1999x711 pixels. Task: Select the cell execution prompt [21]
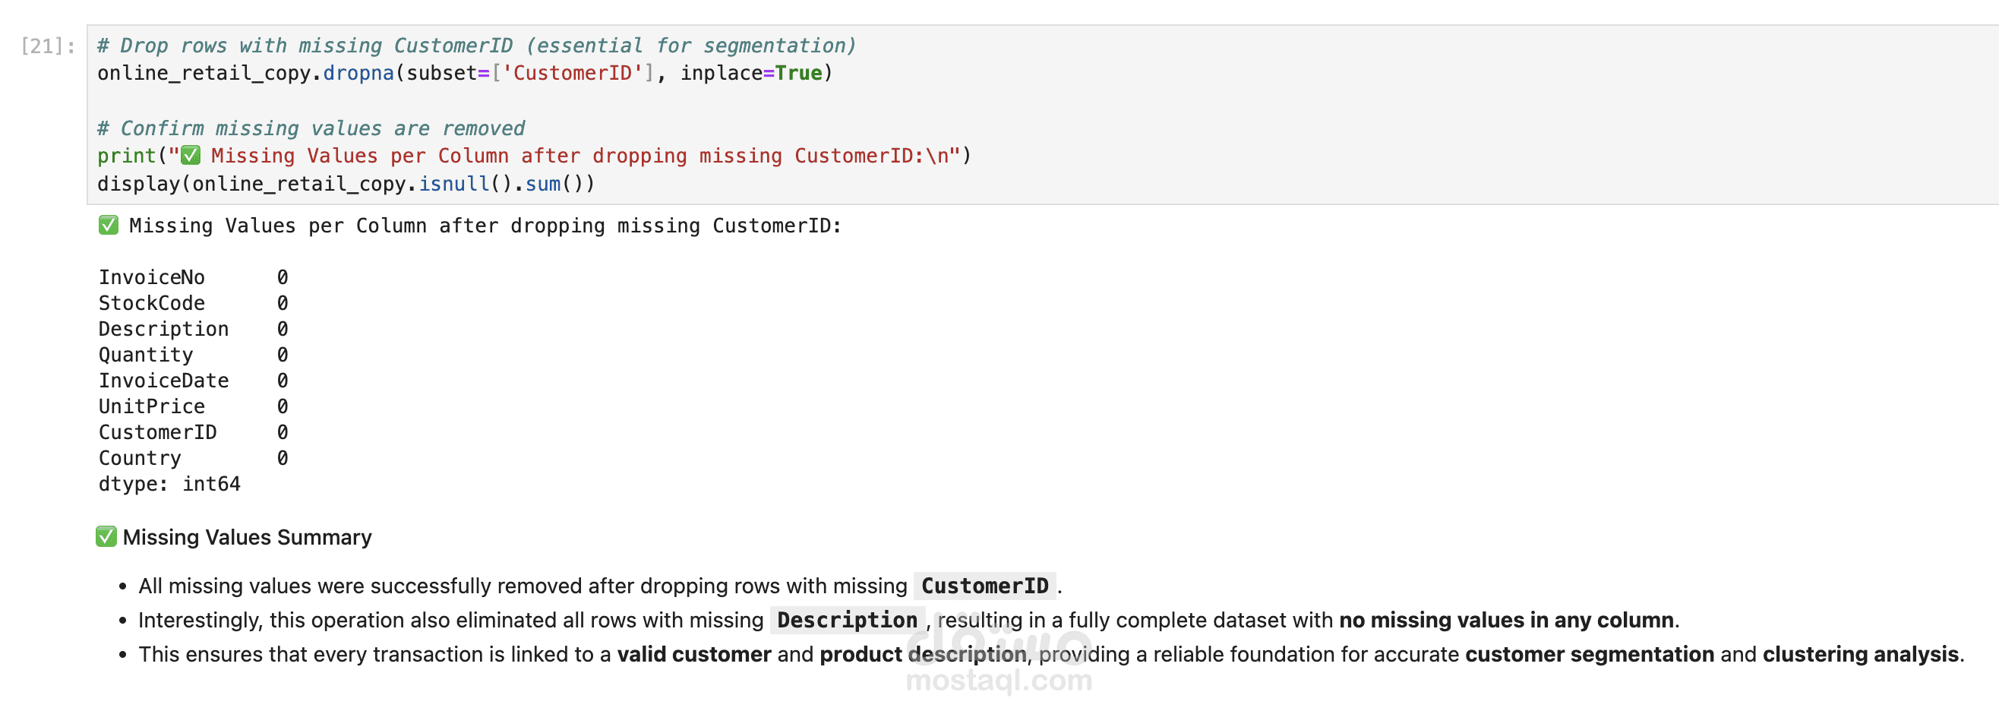(47, 46)
